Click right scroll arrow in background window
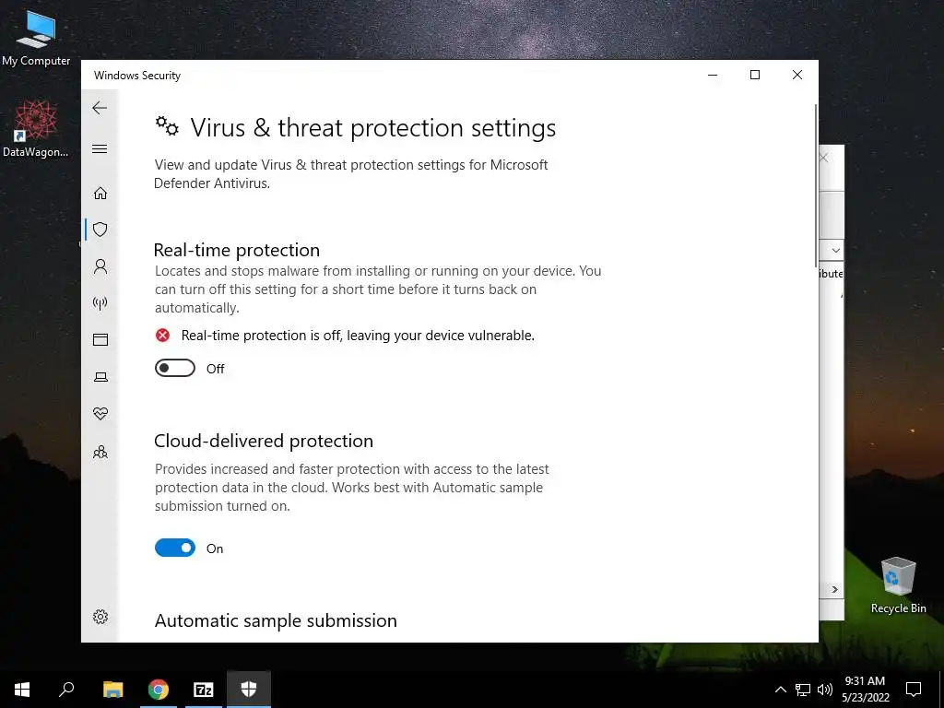 click(834, 590)
